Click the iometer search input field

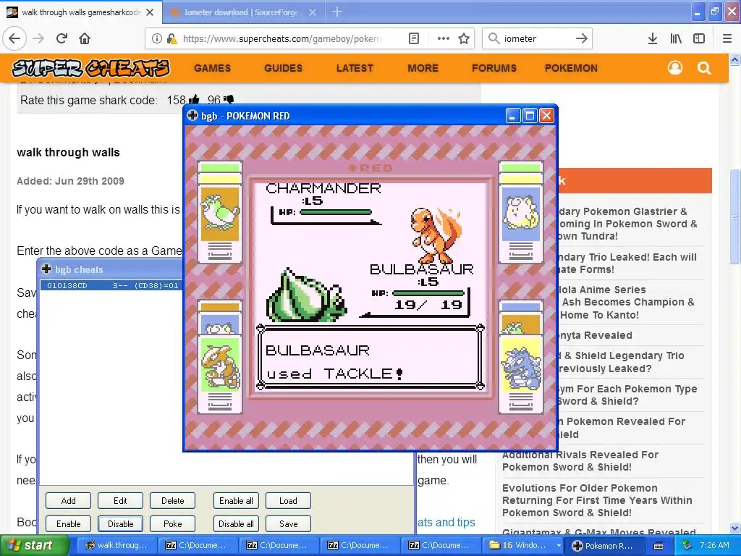tap(536, 38)
